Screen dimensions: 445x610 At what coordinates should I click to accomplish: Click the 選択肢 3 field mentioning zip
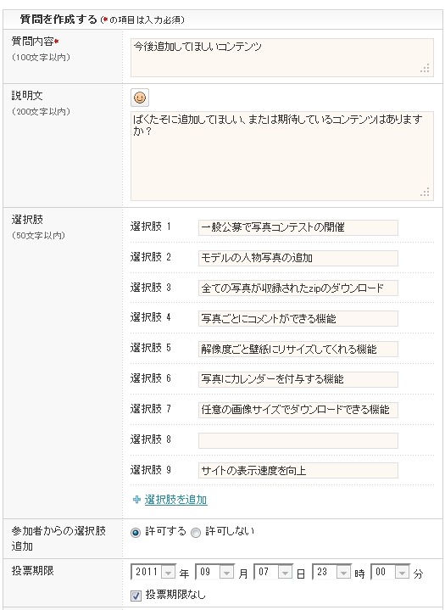(x=298, y=288)
